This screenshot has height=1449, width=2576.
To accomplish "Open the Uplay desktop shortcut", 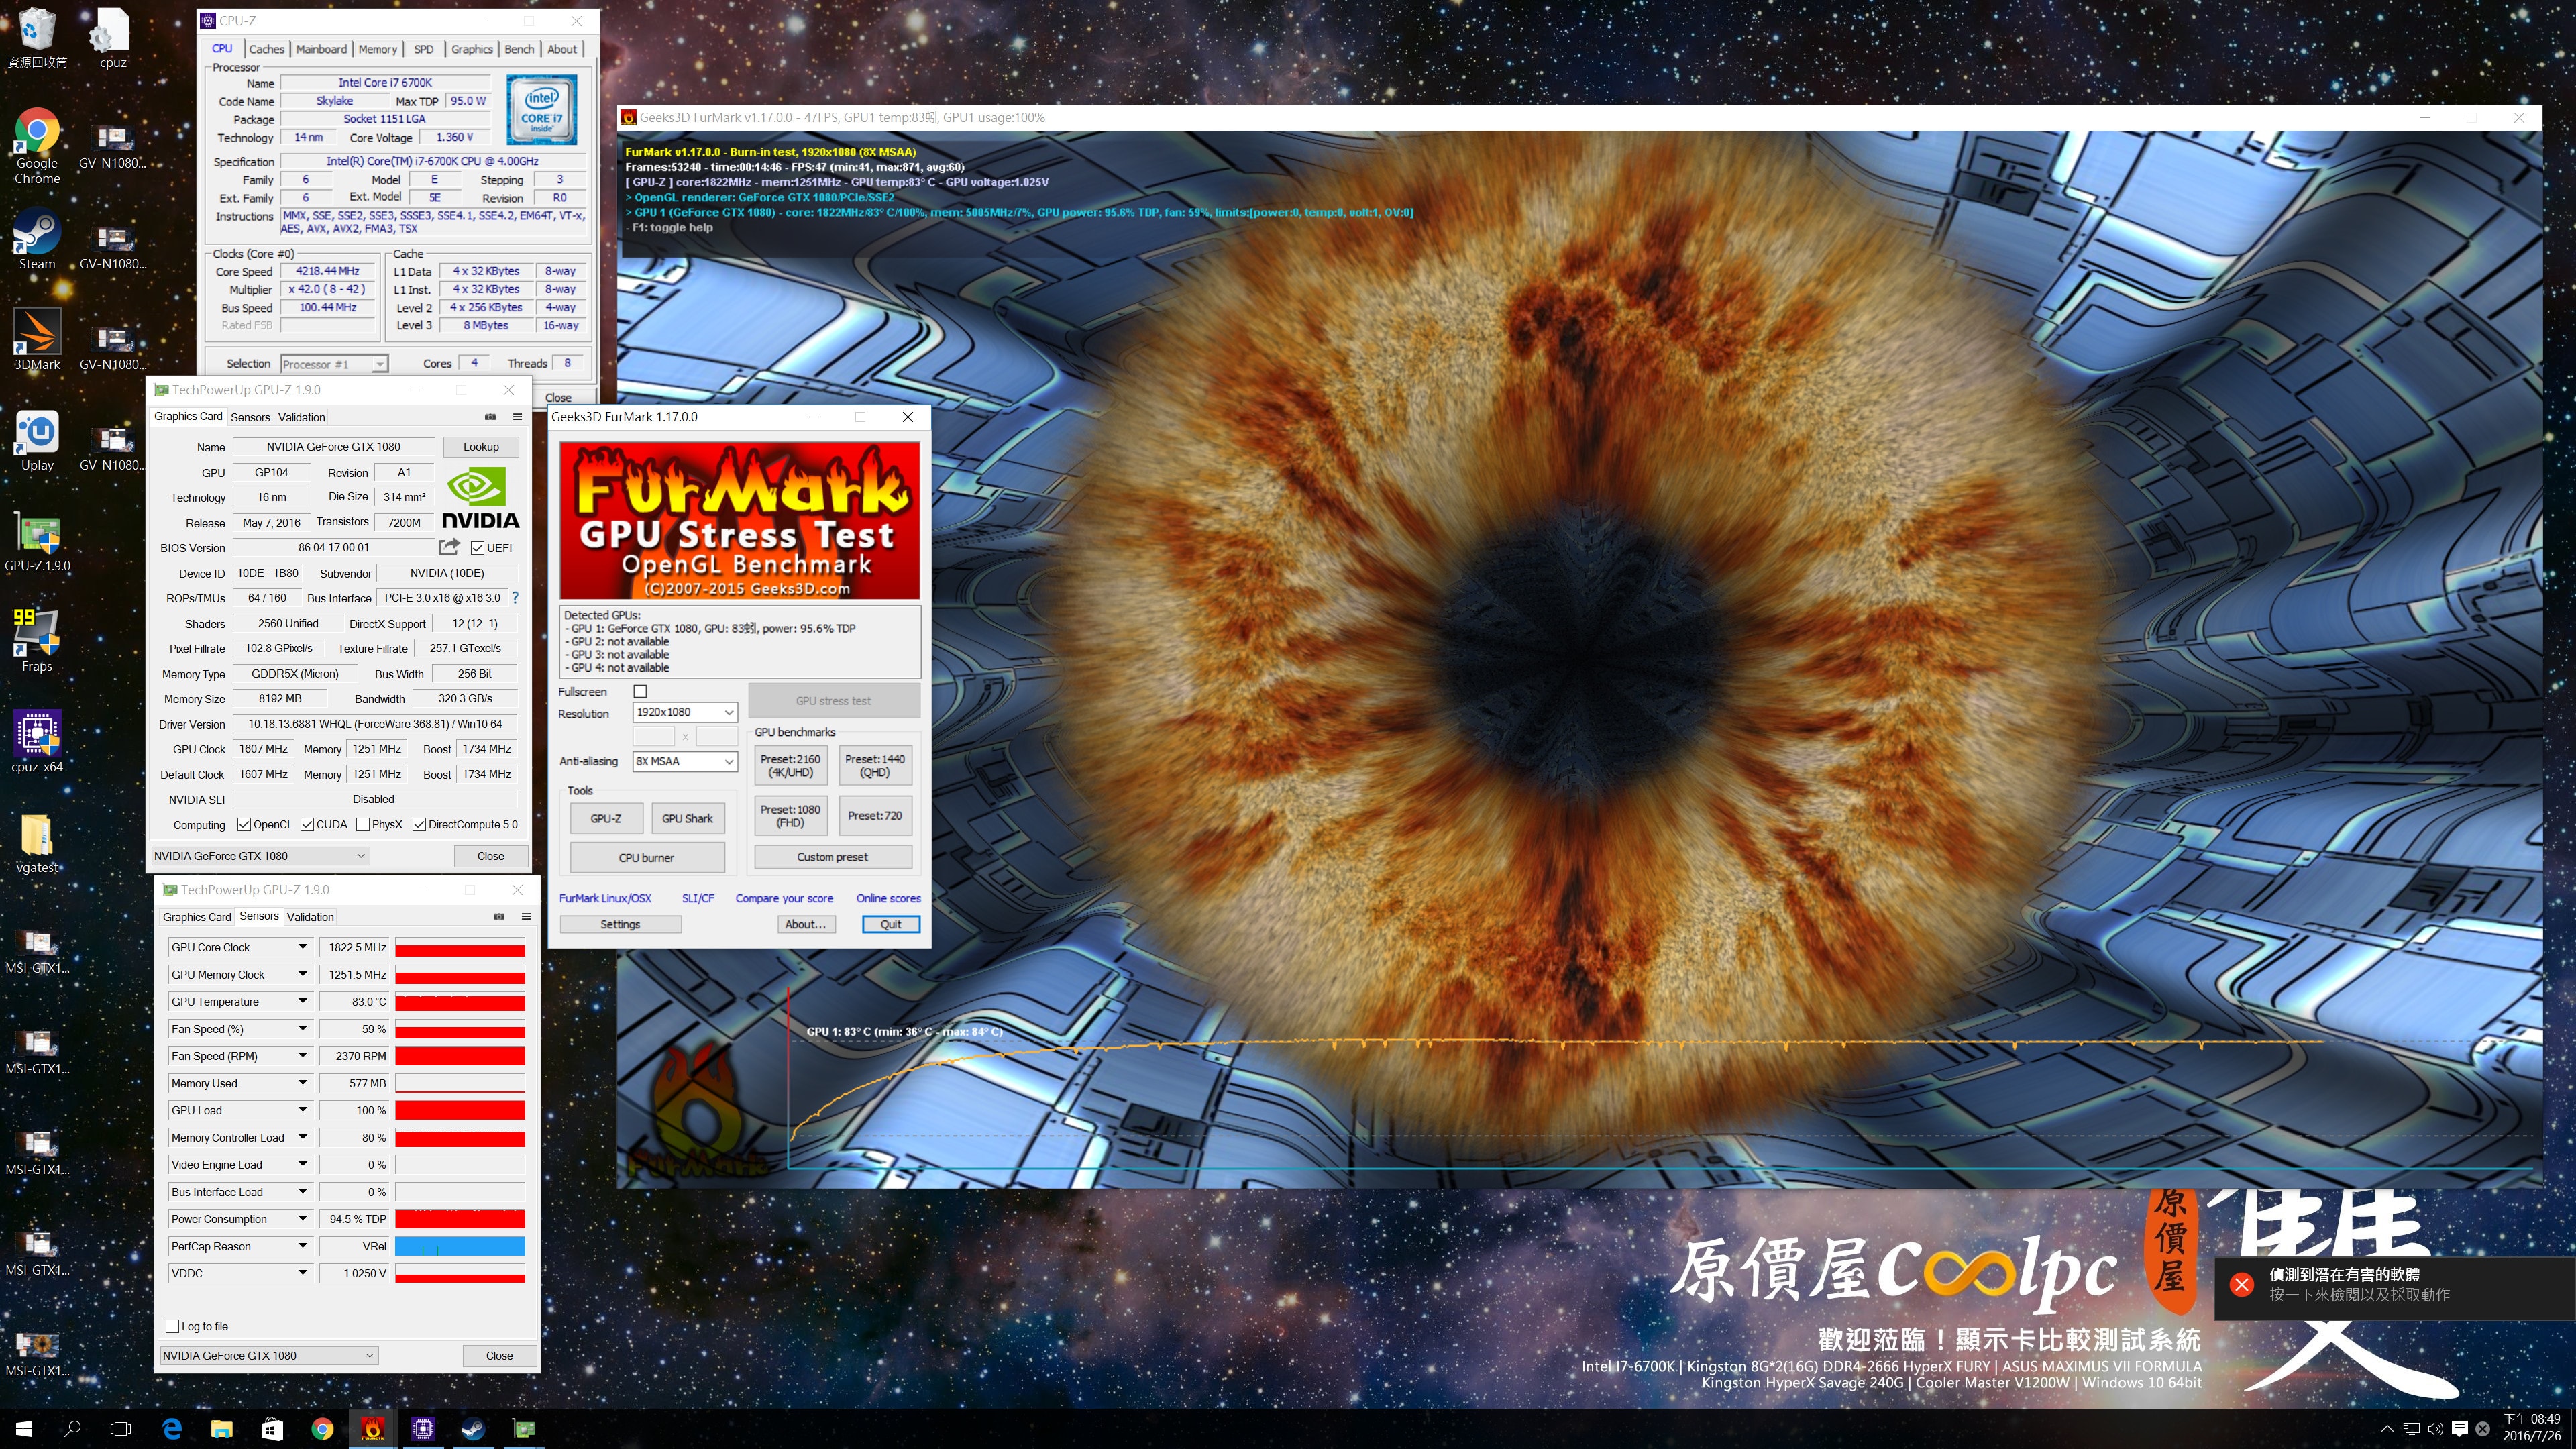I will 37,439.
